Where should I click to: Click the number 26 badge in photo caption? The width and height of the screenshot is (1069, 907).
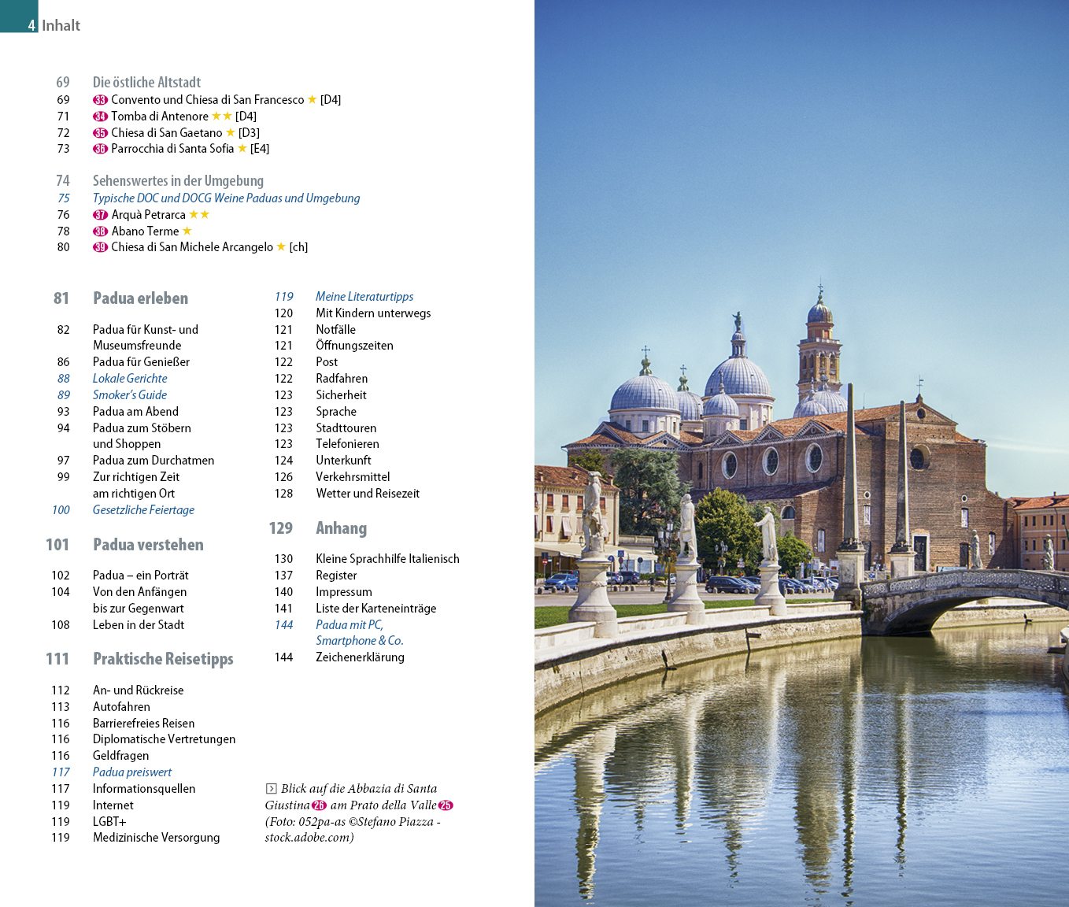pyautogui.click(x=319, y=805)
